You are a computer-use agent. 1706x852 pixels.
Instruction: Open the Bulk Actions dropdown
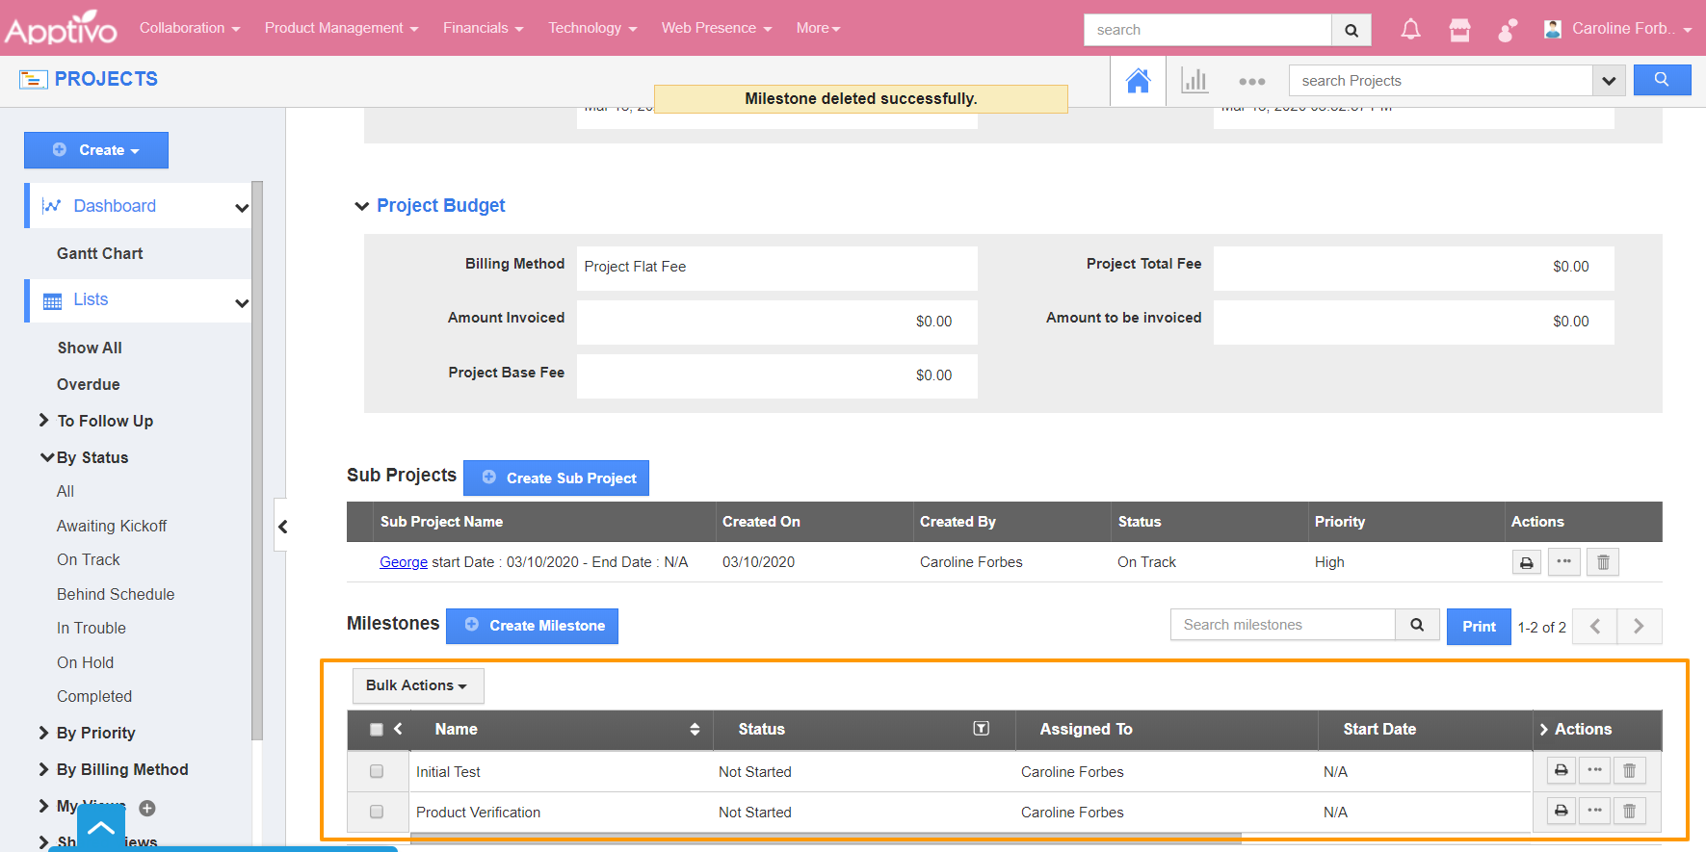point(417,685)
